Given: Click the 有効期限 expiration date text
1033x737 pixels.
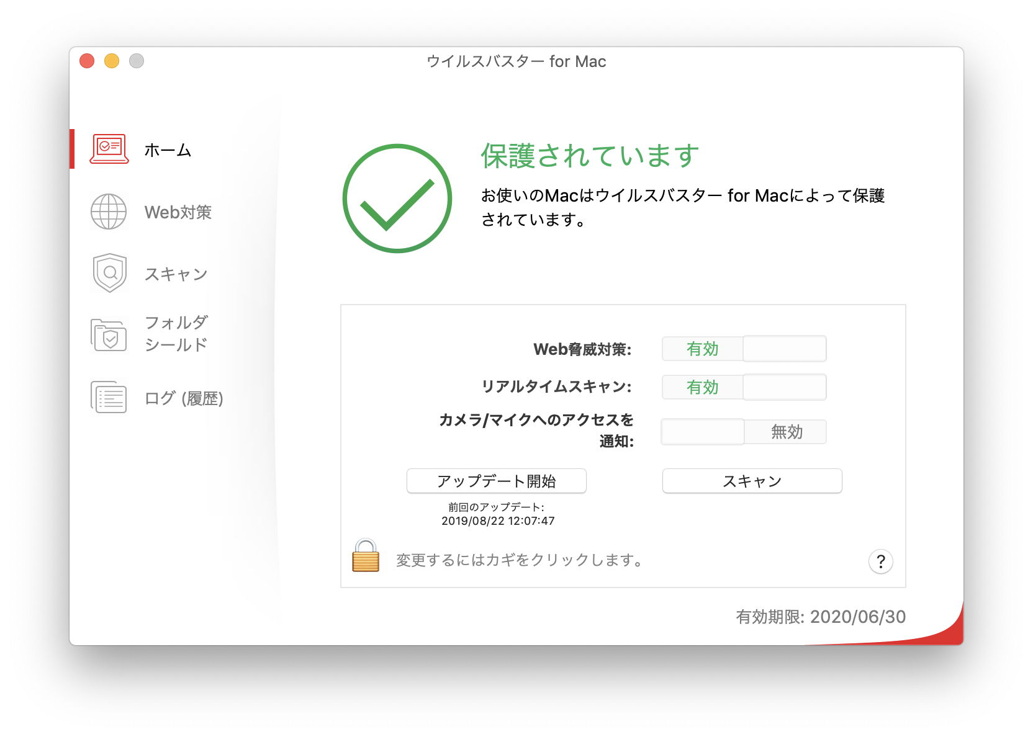Looking at the screenshot, I should coord(820,617).
